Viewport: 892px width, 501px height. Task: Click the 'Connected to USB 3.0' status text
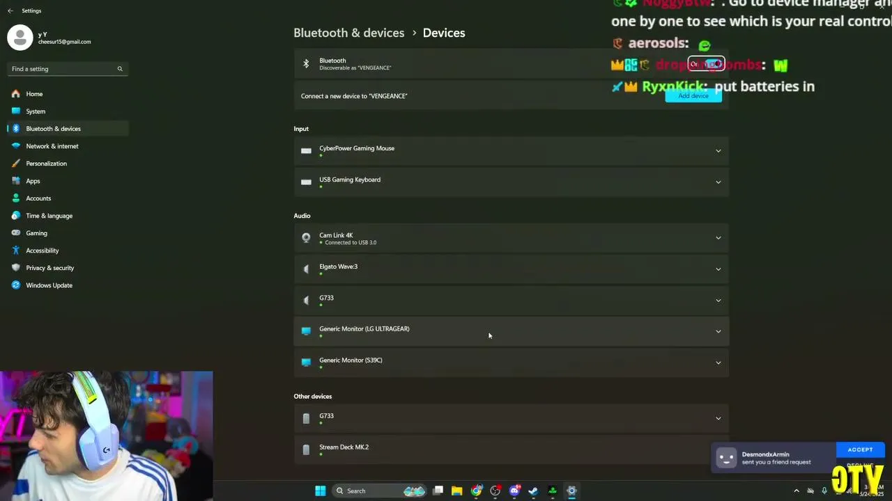coord(351,243)
